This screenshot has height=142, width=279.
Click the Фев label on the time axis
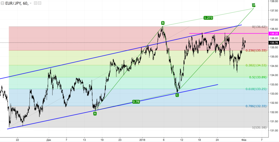coord(243,139)
